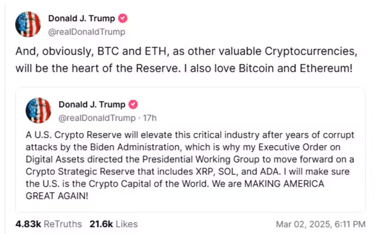Viewport: 375px width, 234px height.
Task: Click the "17h" timestamp on the quoted post
Action: click(x=150, y=118)
